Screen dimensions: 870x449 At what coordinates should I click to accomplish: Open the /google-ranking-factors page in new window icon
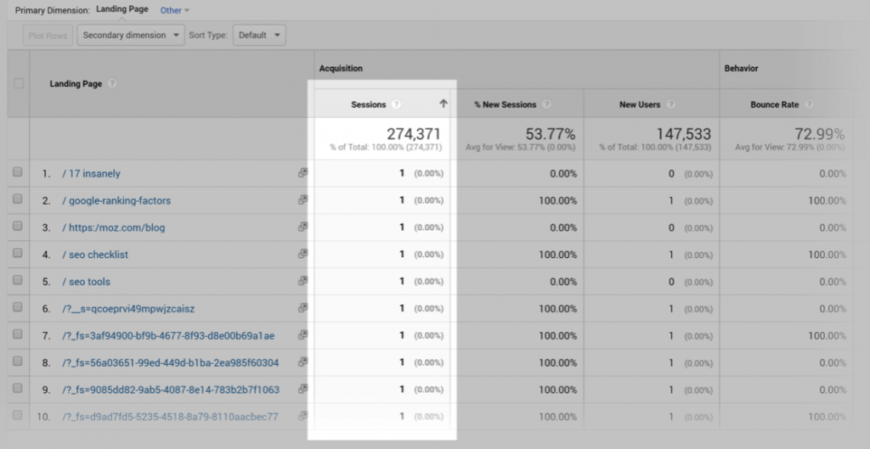click(x=302, y=200)
